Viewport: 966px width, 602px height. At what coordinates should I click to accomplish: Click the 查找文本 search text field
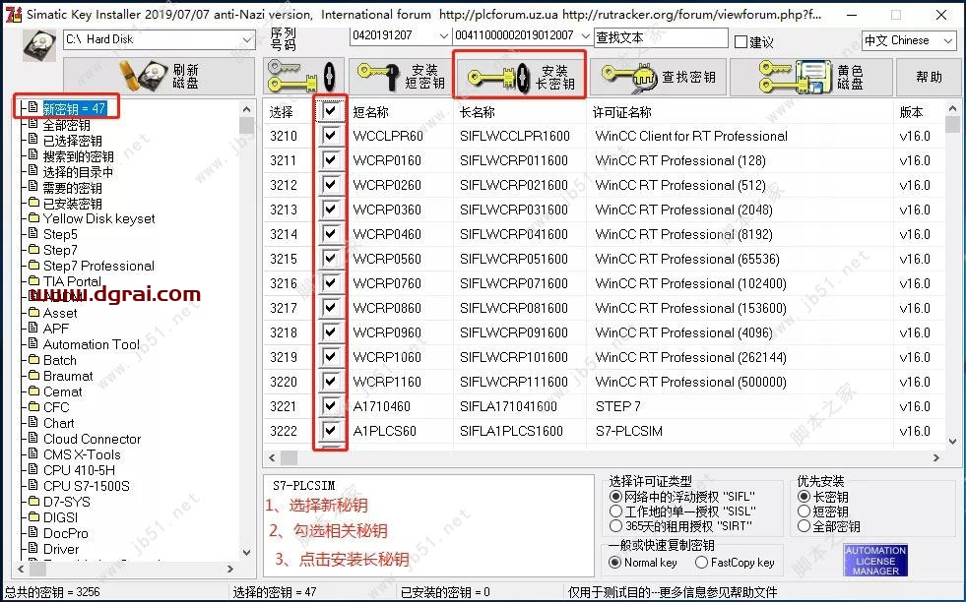click(661, 37)
